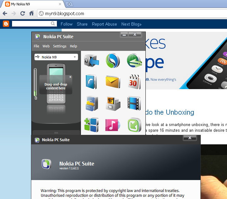Open the File Manager cabinet icon
The image size is (227, 199).
click(x=91, y=103)
